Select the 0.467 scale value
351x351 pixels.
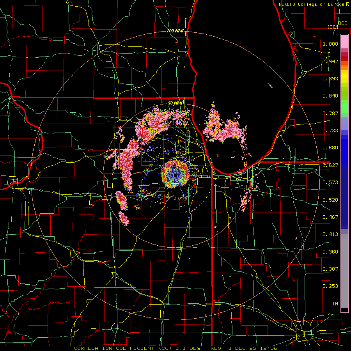pyautogui.click(x=330, y=217)
